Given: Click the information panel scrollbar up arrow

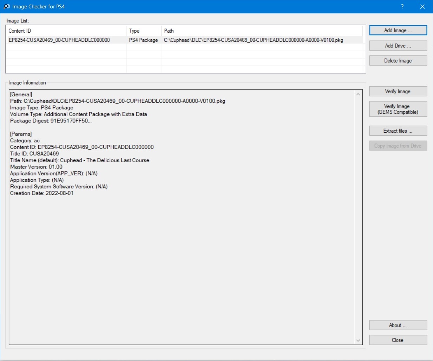Looking at the screenshot, I should [x=358, y=94].
